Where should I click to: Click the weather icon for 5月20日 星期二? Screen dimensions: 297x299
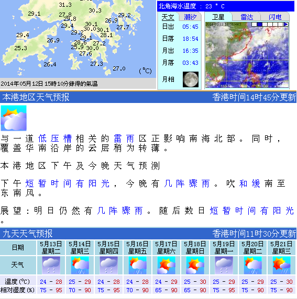[253, 265]
